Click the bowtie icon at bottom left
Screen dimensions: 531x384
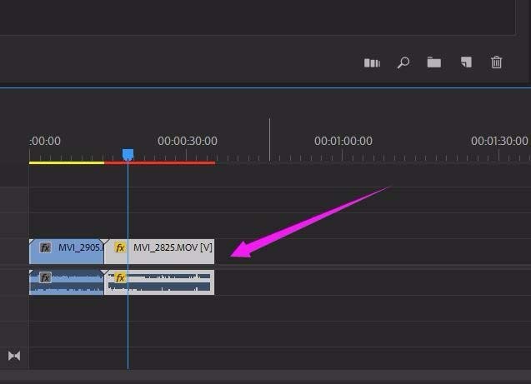[x=14, y=356]
